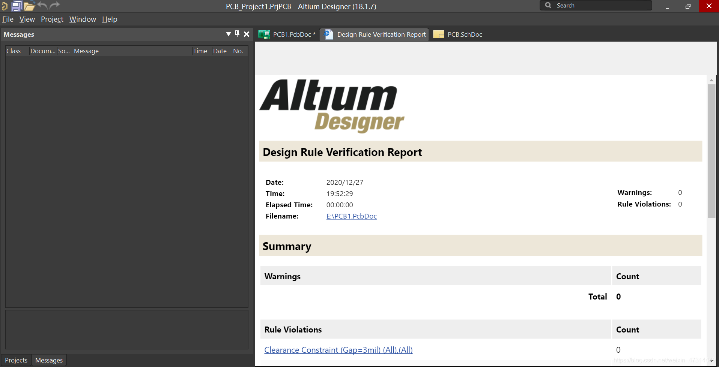The height and width of the screenshot is (367, 719).
Task: Click the Altium logo icon in title bar
Action: pos(5,6)
